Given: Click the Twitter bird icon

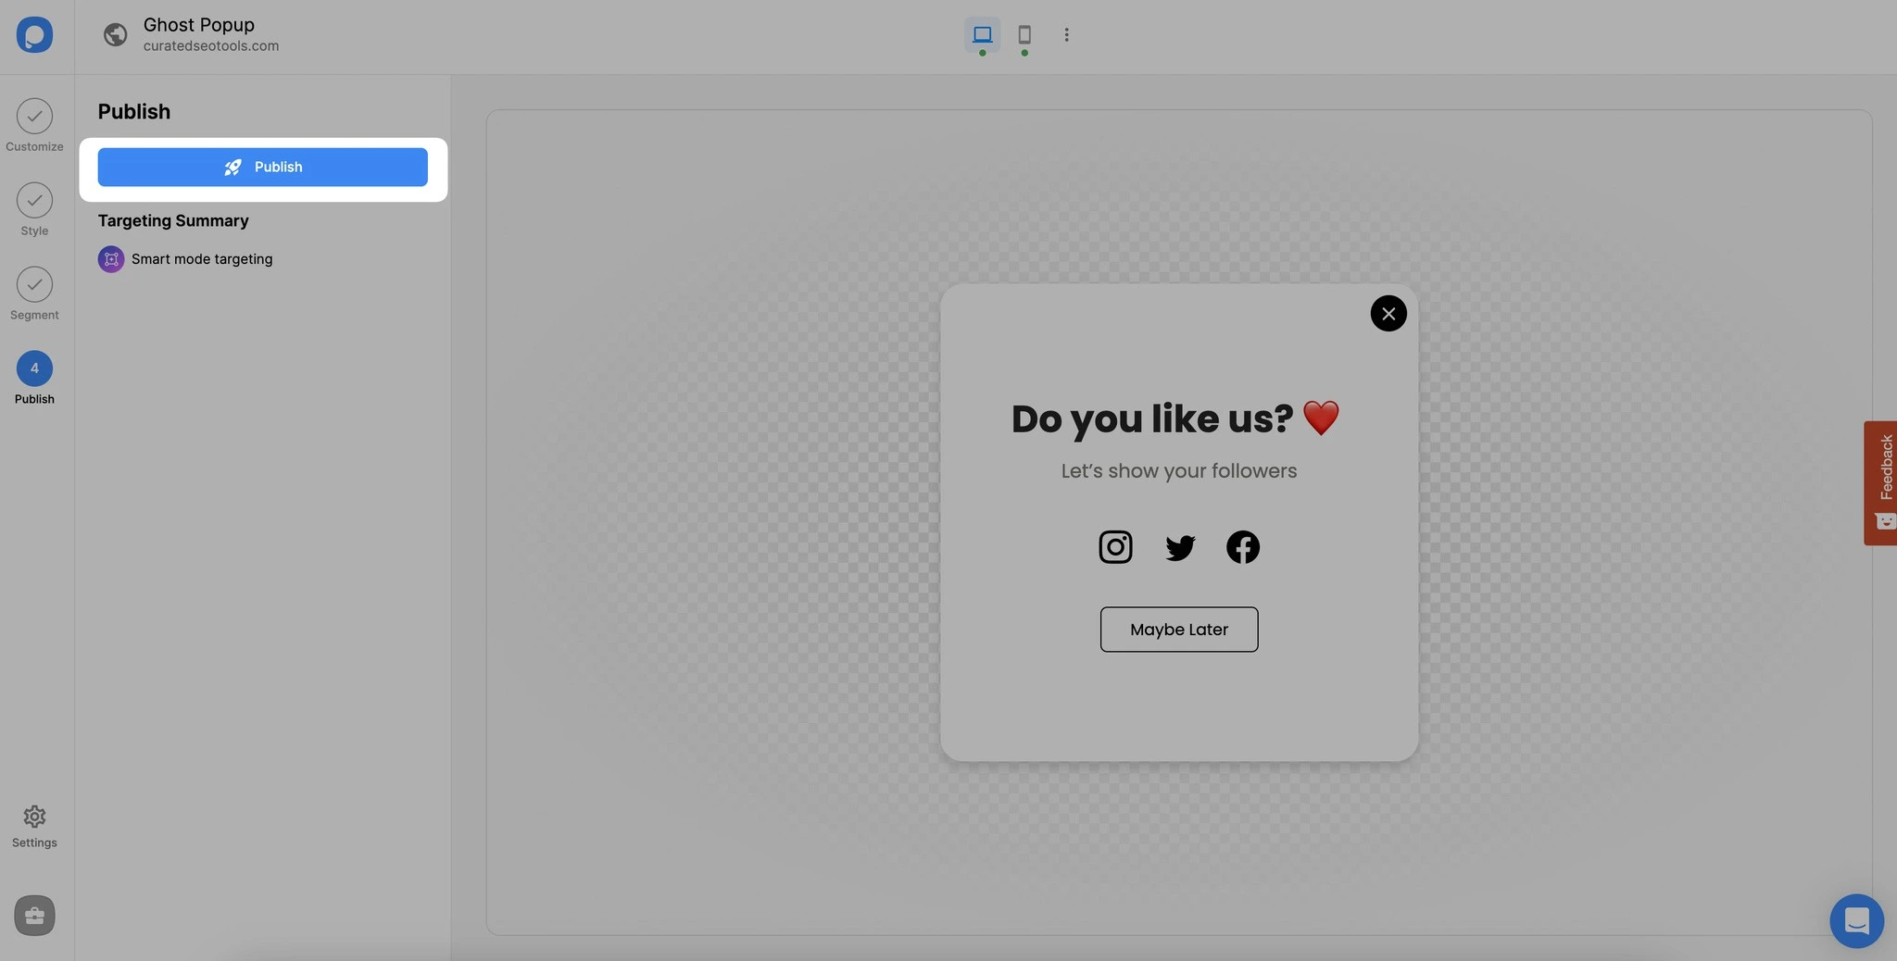Looking at the screenshot, I should click(1180, 547).
